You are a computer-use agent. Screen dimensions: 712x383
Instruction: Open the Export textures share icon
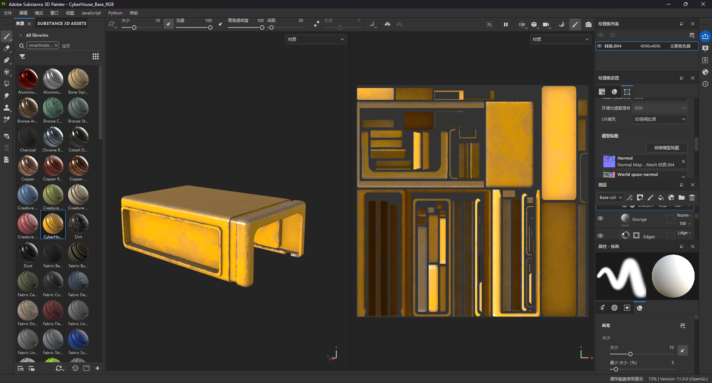pos(705,36)
